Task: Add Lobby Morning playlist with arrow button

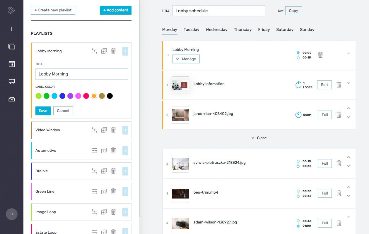Action: click(x=125, y=51)
